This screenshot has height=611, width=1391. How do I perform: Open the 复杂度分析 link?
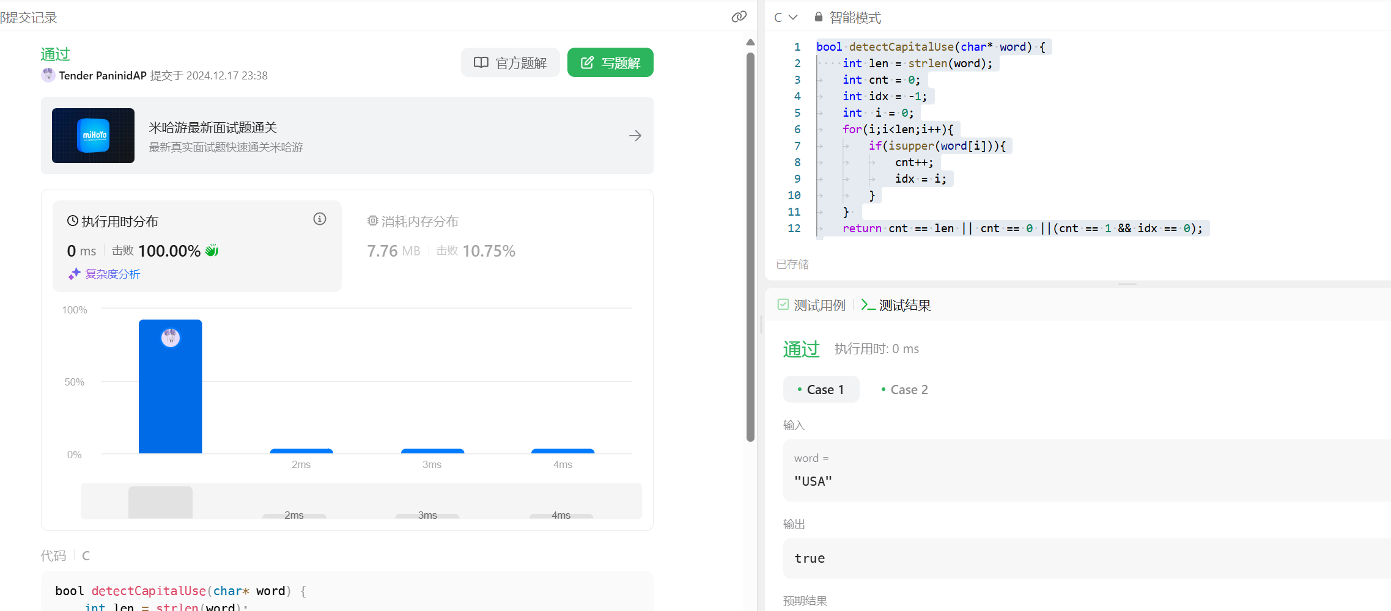[x=113, y=274]
